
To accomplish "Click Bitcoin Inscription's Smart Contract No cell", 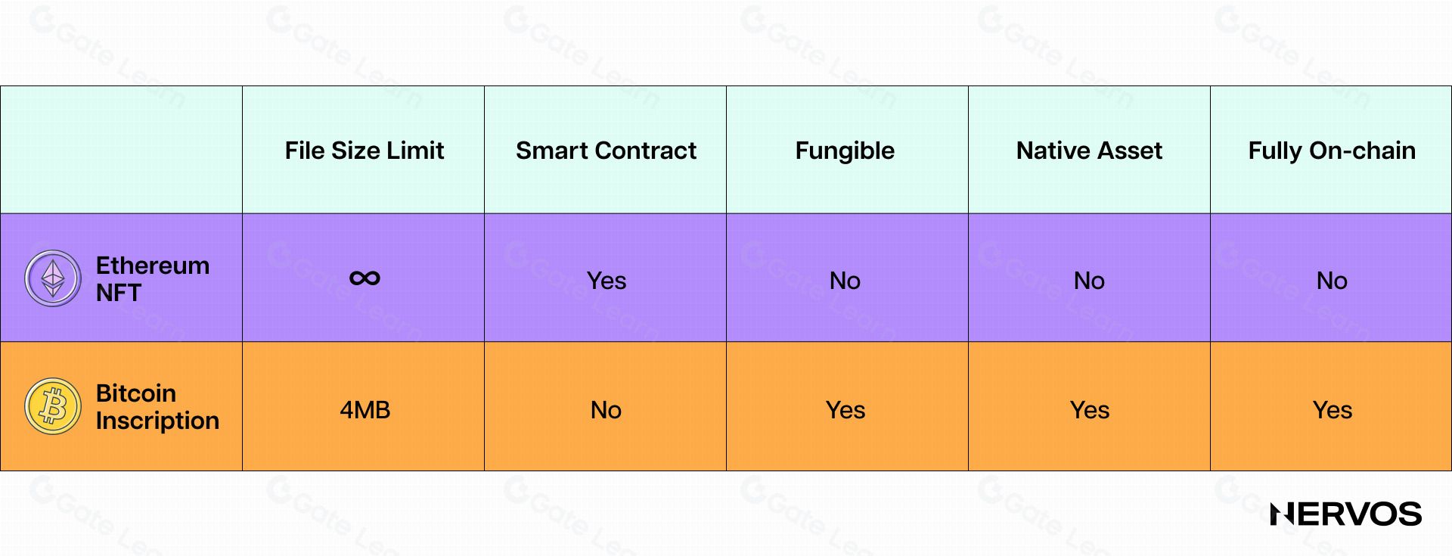I will 606,410.
